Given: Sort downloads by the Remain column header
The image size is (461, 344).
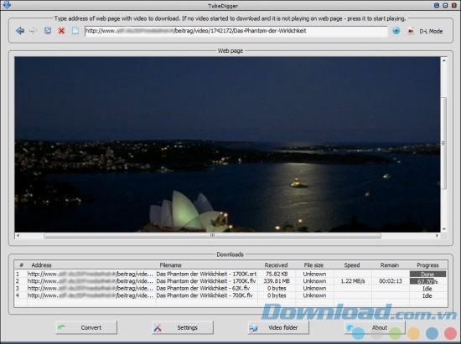Looking at the screenshot, I should 390,265.
